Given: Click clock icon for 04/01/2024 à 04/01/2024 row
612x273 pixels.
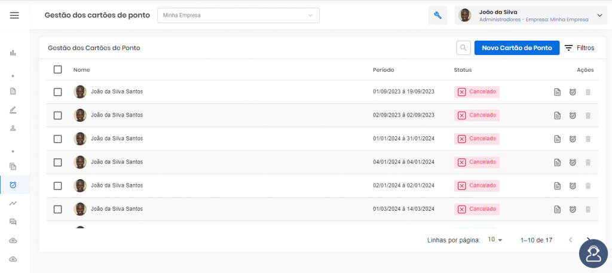Looking at the screenshot, I should point(573,162).
